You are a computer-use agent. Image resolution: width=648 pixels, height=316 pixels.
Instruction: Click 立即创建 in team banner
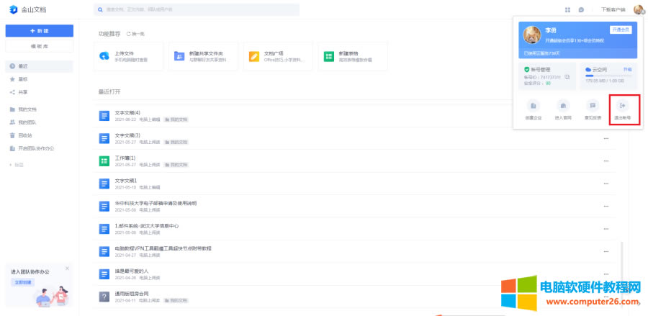[23, 283]
